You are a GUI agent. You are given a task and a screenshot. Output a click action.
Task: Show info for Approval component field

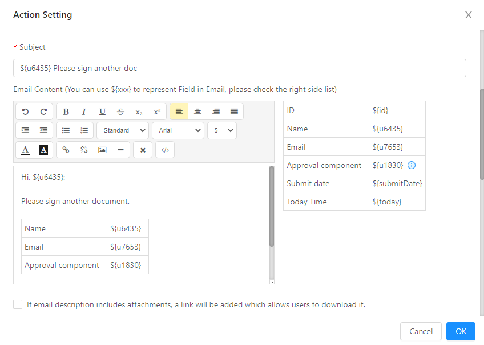pos(412,165)
